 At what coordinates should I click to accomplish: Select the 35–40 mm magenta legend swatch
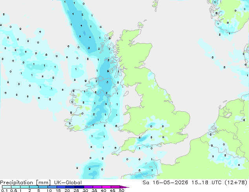tap(97, 187)
